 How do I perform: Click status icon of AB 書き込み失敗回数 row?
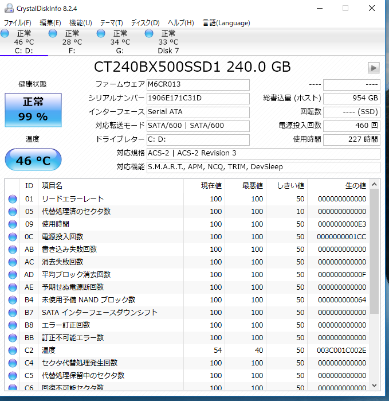13,250
